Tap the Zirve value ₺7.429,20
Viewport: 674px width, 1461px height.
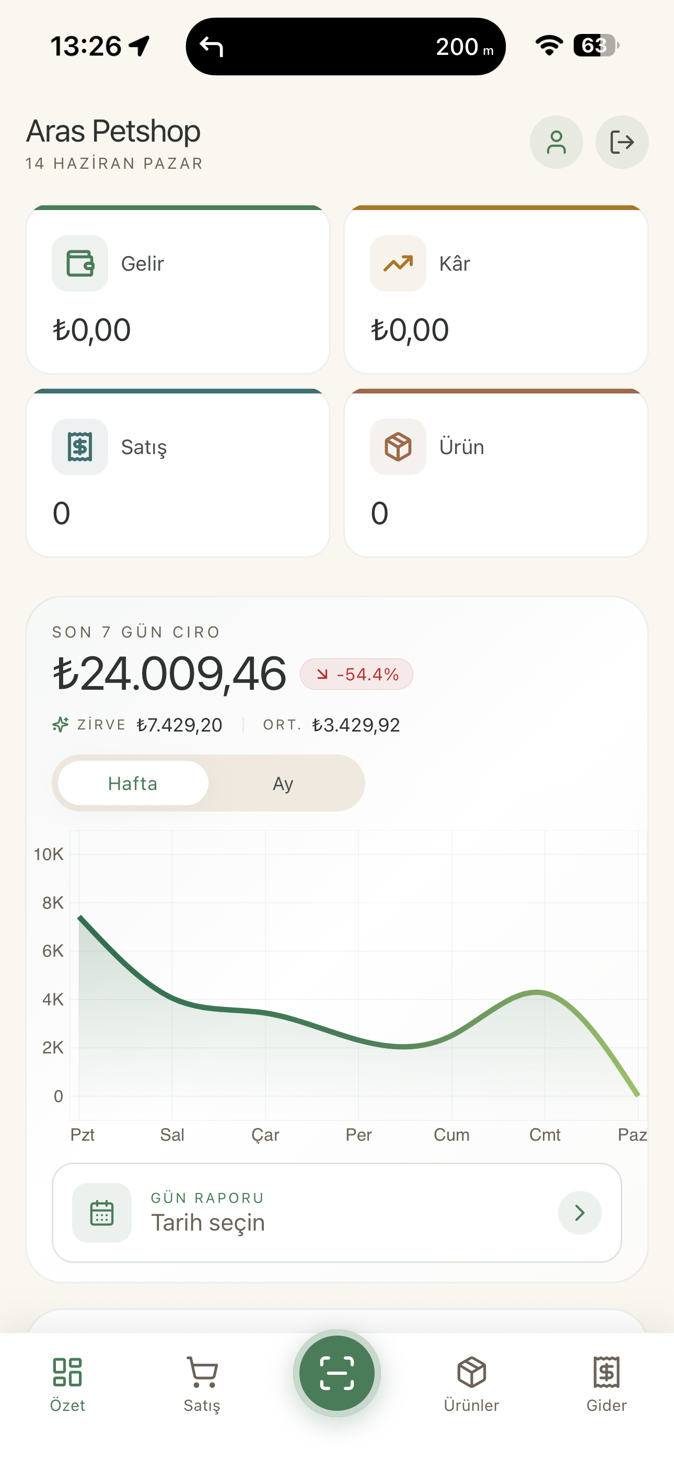pyautogui.click(x=179, y=725)
